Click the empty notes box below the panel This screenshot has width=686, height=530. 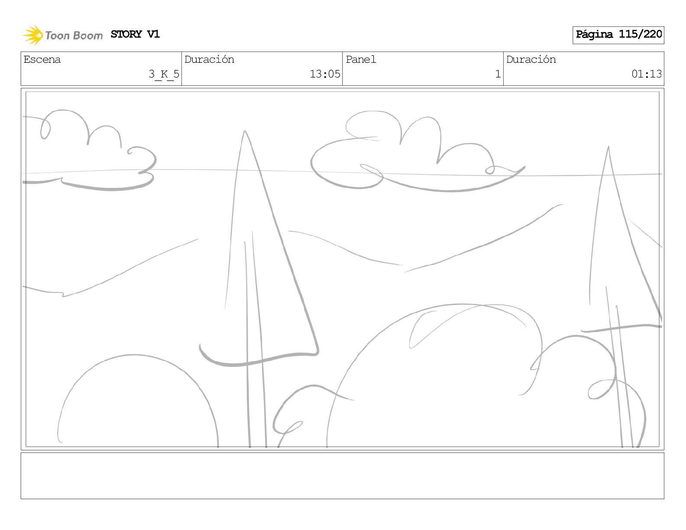pos(343,476)
